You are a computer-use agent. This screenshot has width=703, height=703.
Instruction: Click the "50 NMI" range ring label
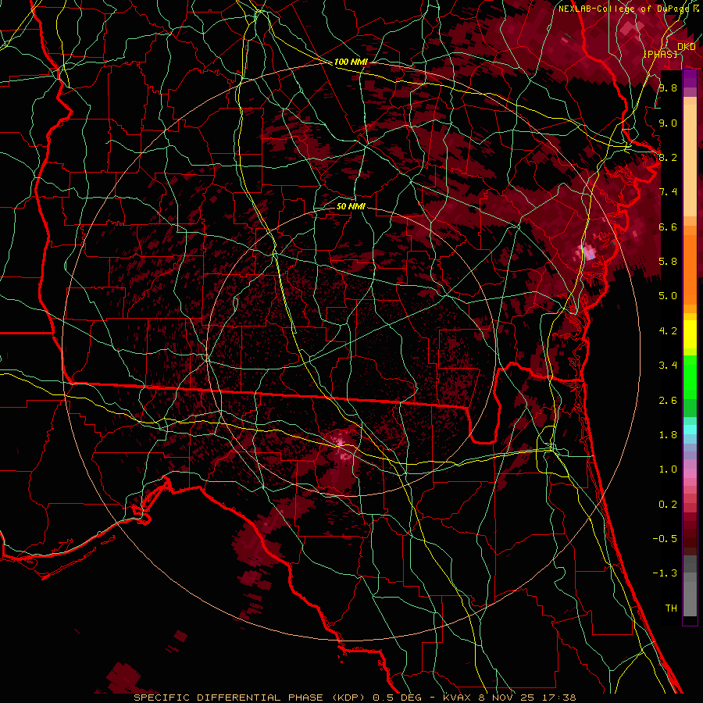click(x=351, y=206)
